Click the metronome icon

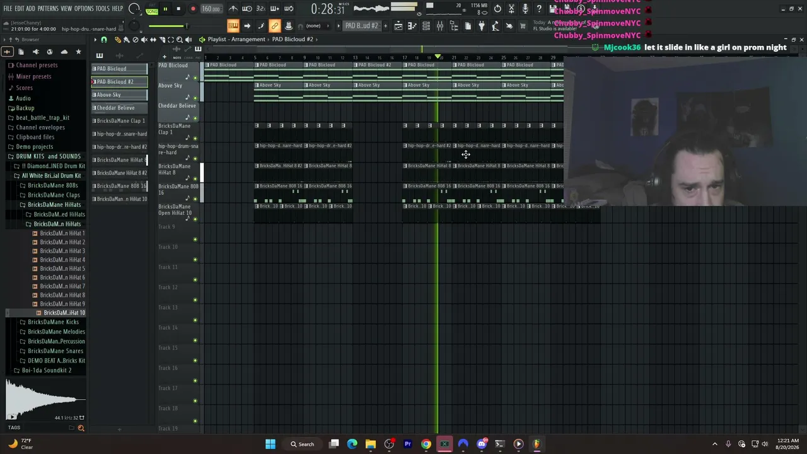coord(233,9)
